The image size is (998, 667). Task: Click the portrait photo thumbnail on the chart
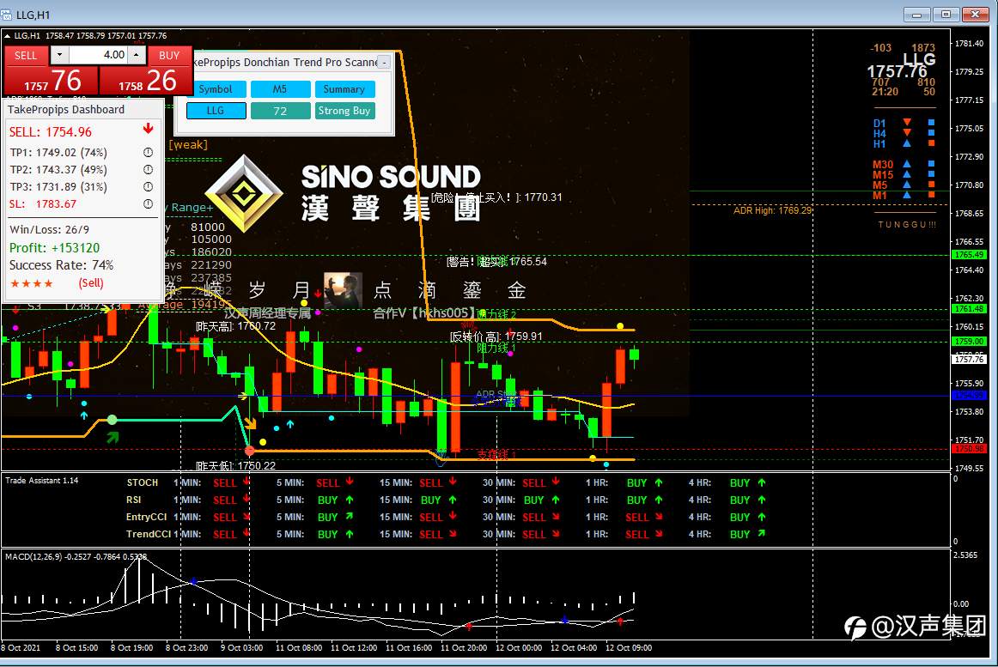pos(343,289)
